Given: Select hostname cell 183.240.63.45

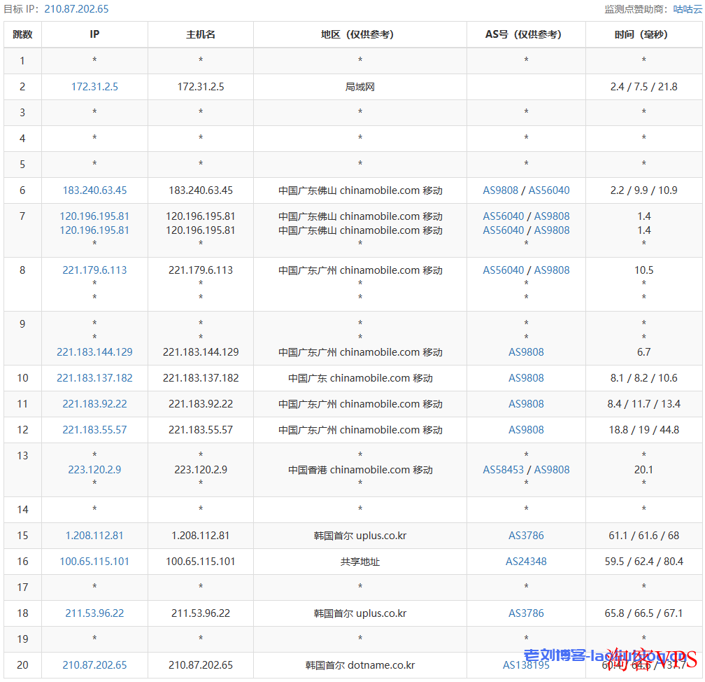Looking at the screenshot, I should pos(201,190).
